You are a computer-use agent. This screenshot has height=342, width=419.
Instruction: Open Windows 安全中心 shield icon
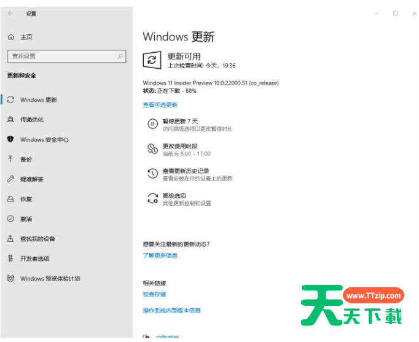[10, 139]
